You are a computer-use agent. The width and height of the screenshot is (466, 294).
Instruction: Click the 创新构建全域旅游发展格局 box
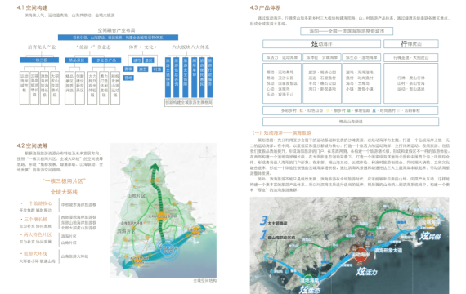tap(189, 102)
